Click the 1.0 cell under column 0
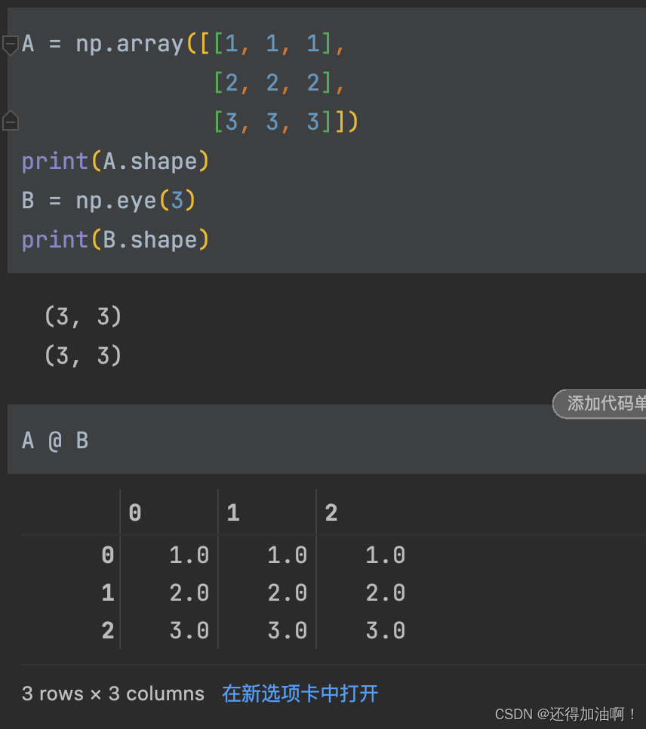 tap(189, 555)
